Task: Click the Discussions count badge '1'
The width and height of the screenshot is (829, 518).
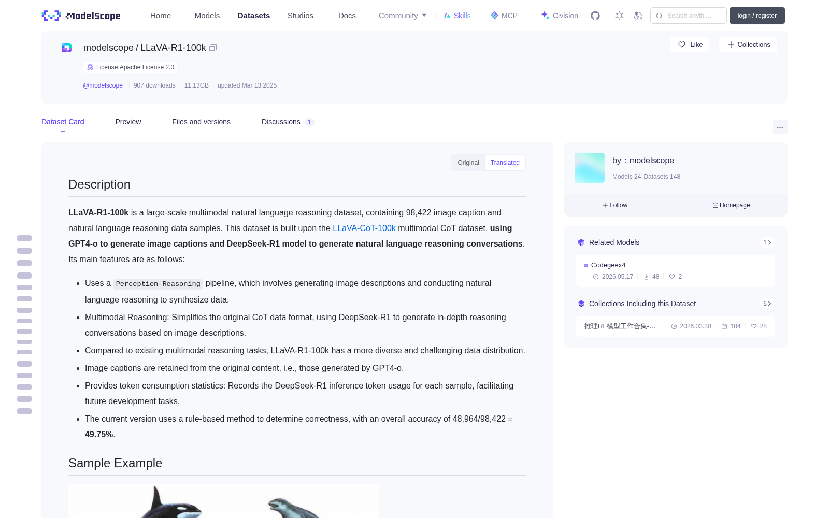Action: [x=309, y=122]
